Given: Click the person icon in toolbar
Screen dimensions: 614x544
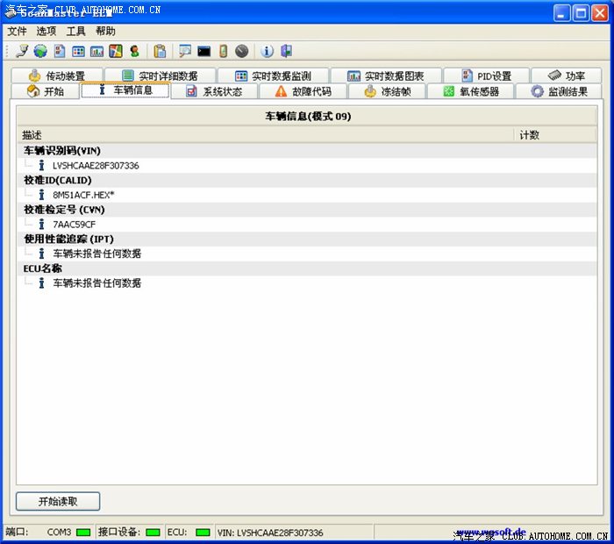Looking at the screenshot, I should coord(134,51).
